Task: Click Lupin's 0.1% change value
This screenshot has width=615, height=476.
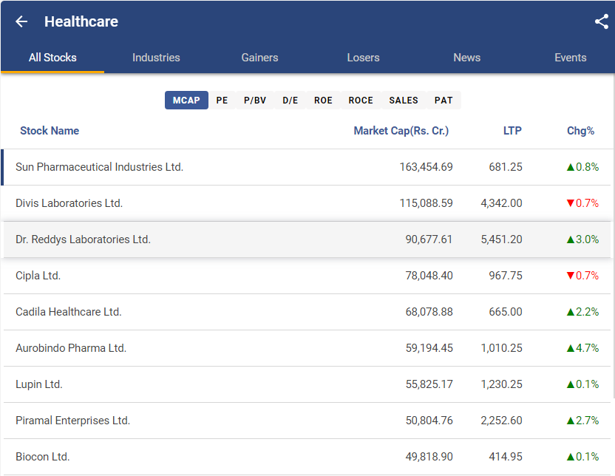Action: coord(582,384)
